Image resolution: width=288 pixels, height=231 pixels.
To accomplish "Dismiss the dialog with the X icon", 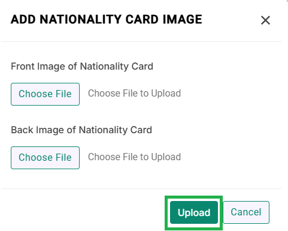I will point(265,20).
